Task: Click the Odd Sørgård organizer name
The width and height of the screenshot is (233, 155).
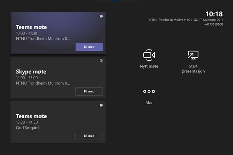Action: coord(27,128)
